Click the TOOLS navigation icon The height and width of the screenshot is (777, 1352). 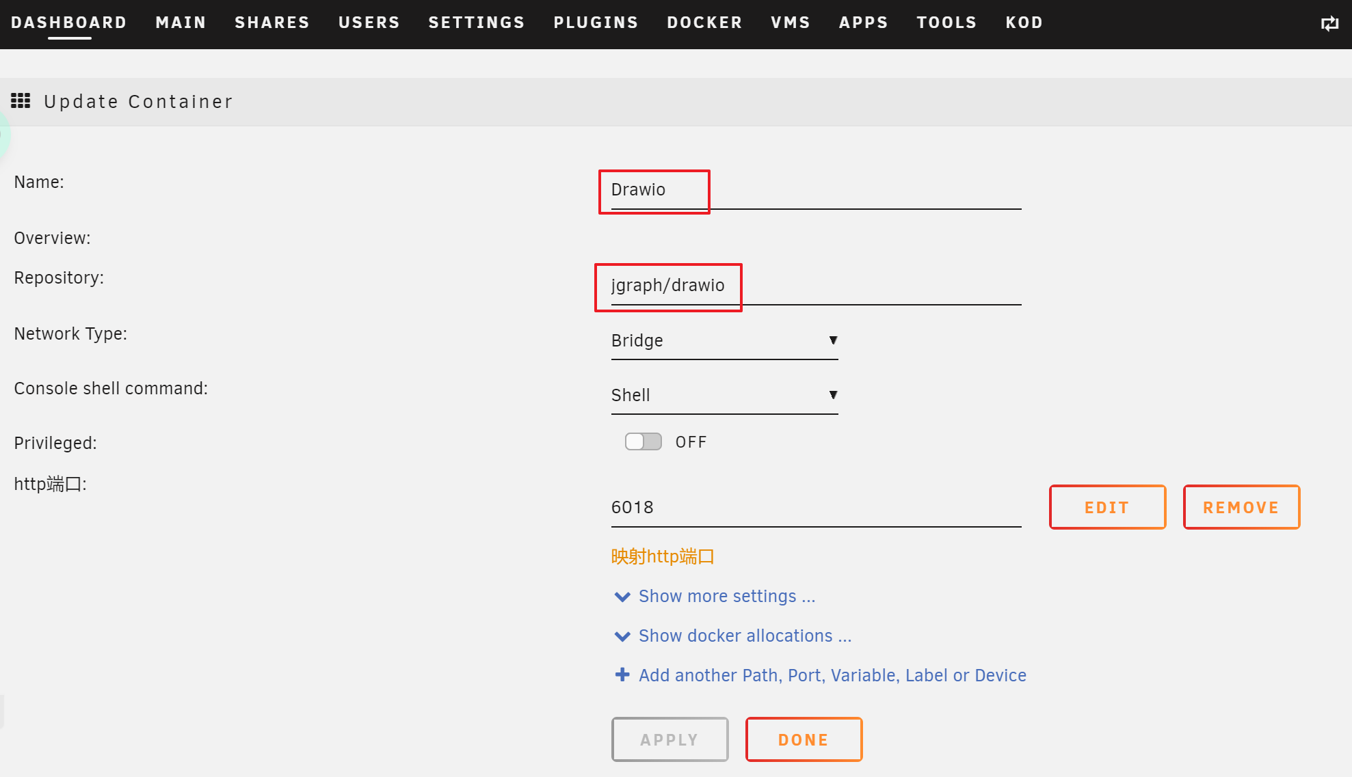[x=946, y=23]
